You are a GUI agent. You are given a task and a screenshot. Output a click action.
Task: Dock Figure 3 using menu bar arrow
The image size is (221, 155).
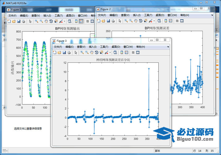(168, 47)
